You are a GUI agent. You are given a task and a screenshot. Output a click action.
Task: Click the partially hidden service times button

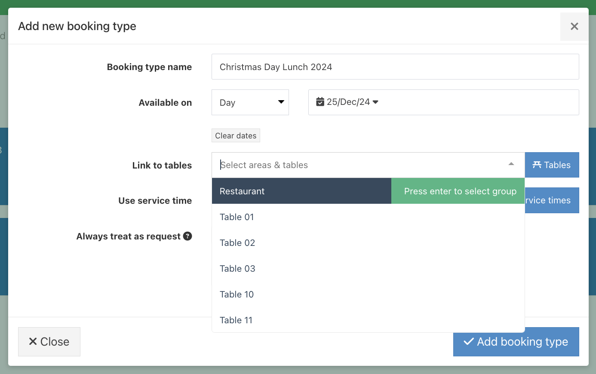(x=552, y=200)
